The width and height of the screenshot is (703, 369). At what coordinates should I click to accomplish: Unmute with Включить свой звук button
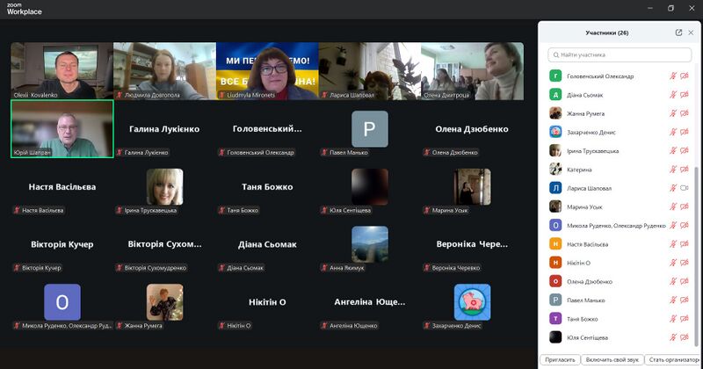[612, 359]
